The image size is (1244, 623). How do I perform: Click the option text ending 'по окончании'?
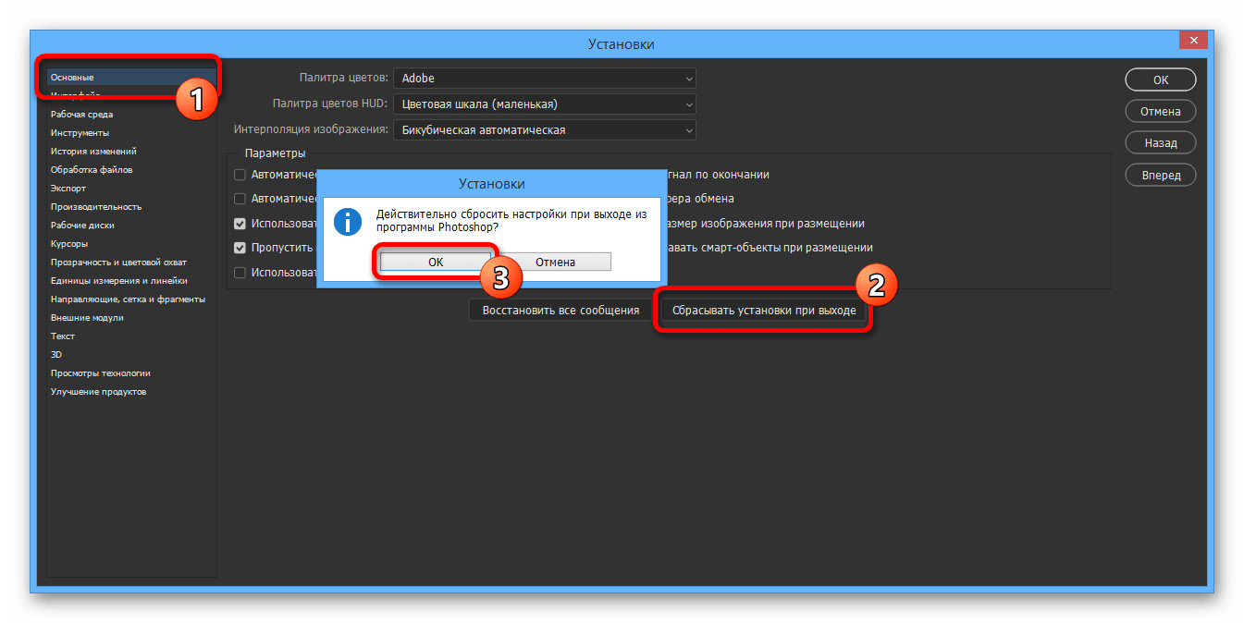[x=717, y=175]
